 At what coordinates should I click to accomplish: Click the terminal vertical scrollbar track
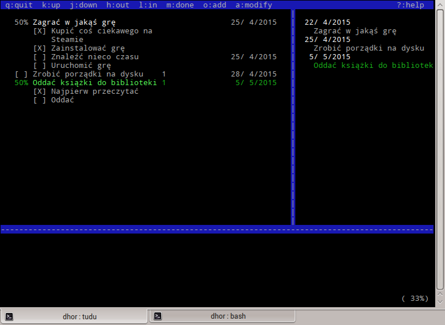[440, 150]
